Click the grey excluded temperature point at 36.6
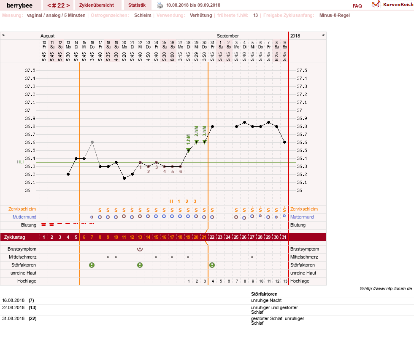Screen dimensions: 414x339 click(92, 142)
